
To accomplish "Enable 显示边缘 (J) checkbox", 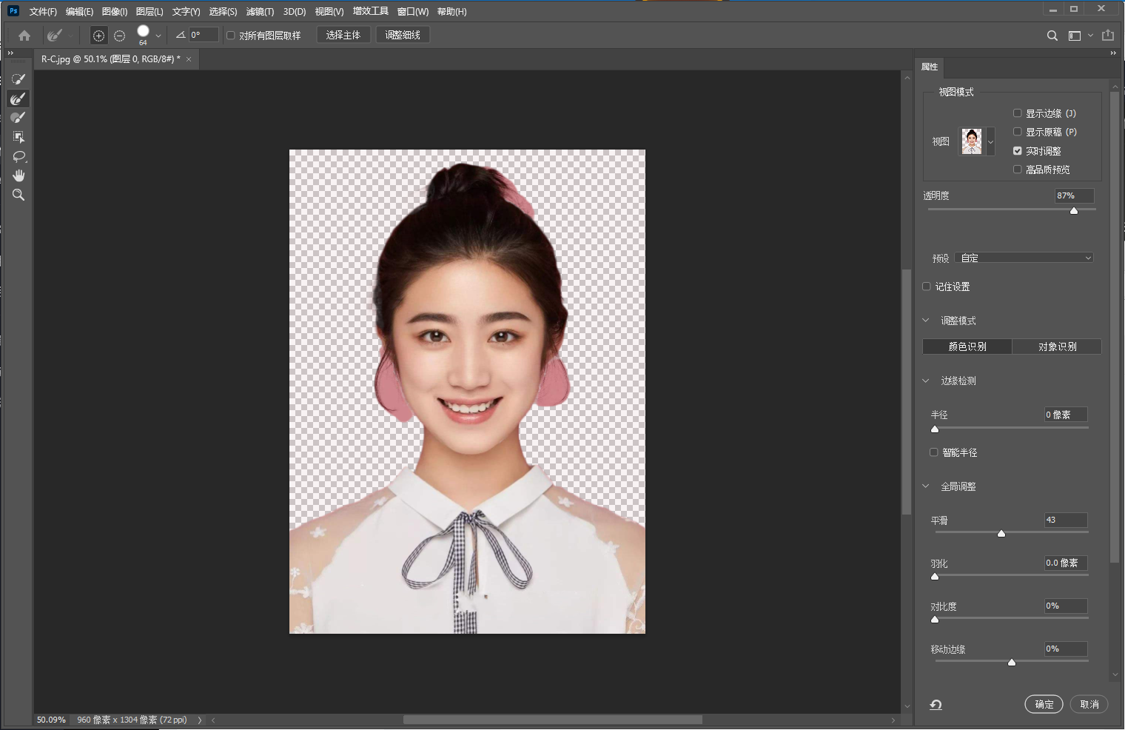I will (x=1017, y=113).
